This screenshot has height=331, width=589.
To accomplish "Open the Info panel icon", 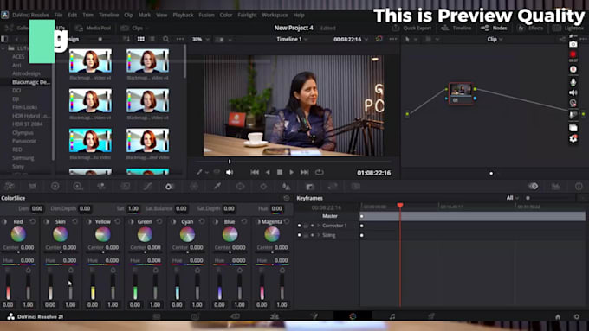I will [579, 187].
